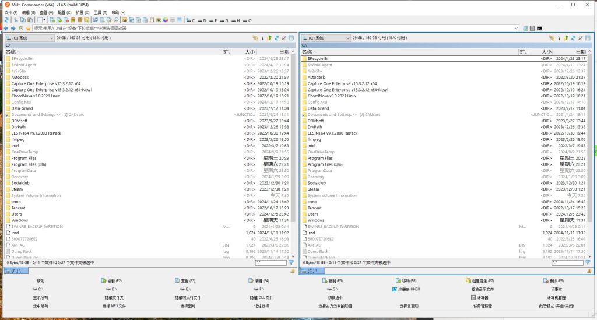597x320 pixels.
Task: Click the find files magnifier icon
Action: [x=116, y=20]
